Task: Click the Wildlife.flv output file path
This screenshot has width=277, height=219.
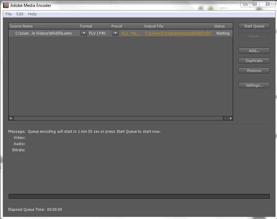Action: click(178, 33)
